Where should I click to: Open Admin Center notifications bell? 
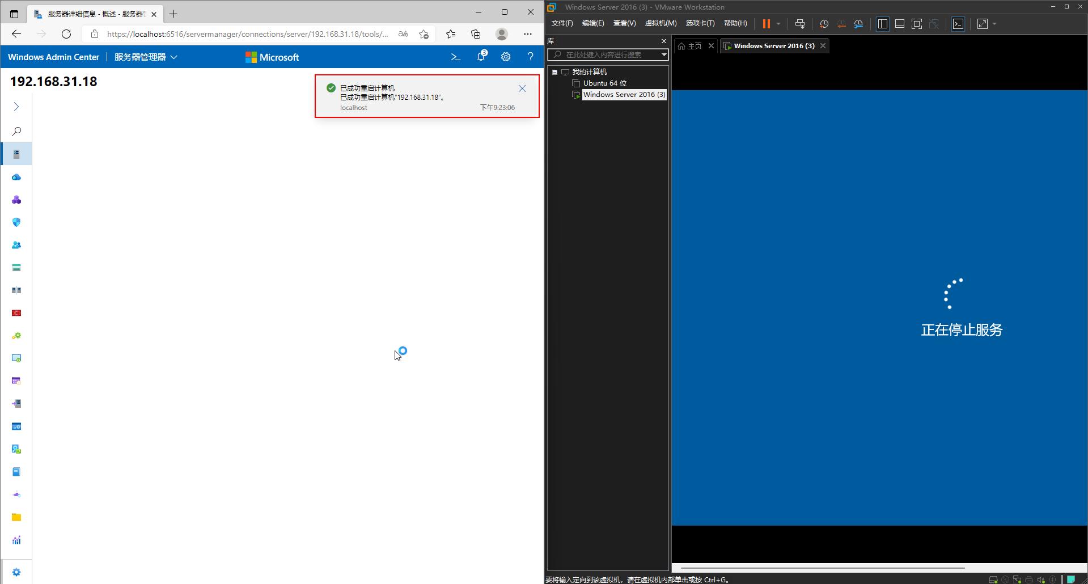(481, 56)
